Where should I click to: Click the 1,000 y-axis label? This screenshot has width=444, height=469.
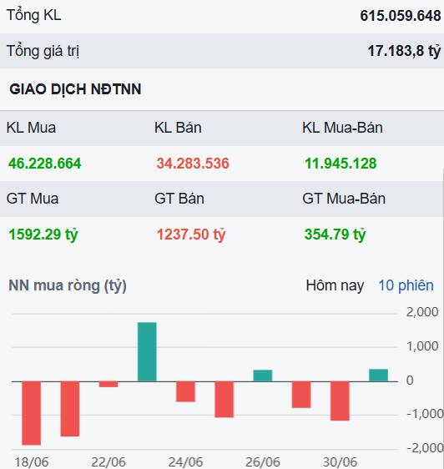coord(422,346)
